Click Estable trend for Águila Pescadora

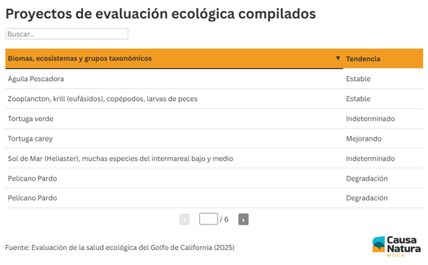click(358, 79)
